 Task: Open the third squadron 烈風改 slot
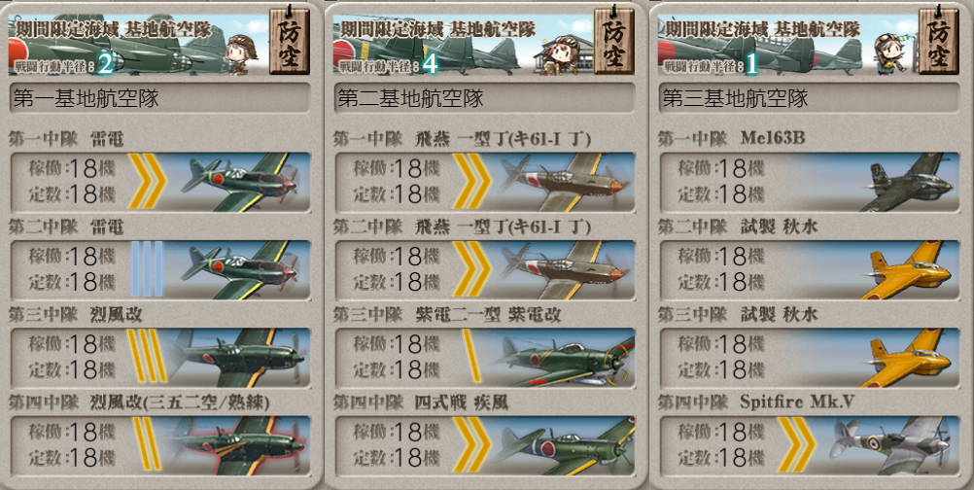(x=159, y=358)
